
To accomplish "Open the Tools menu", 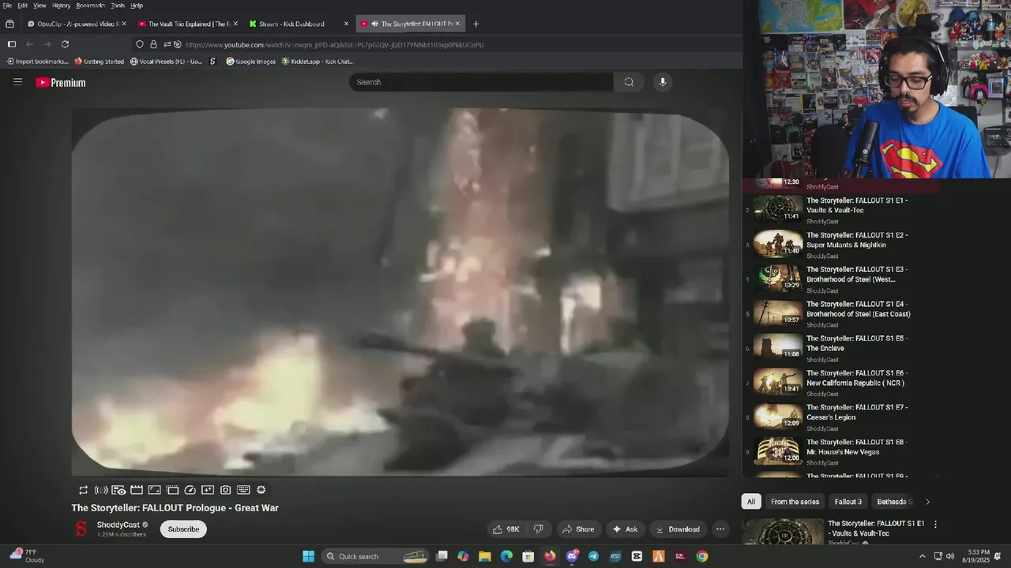I will pos(118,6).
